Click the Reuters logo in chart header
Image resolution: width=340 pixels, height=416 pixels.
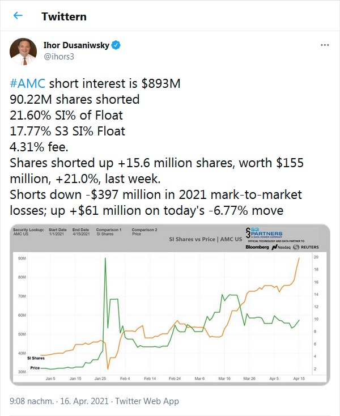(x=307, y=248)
